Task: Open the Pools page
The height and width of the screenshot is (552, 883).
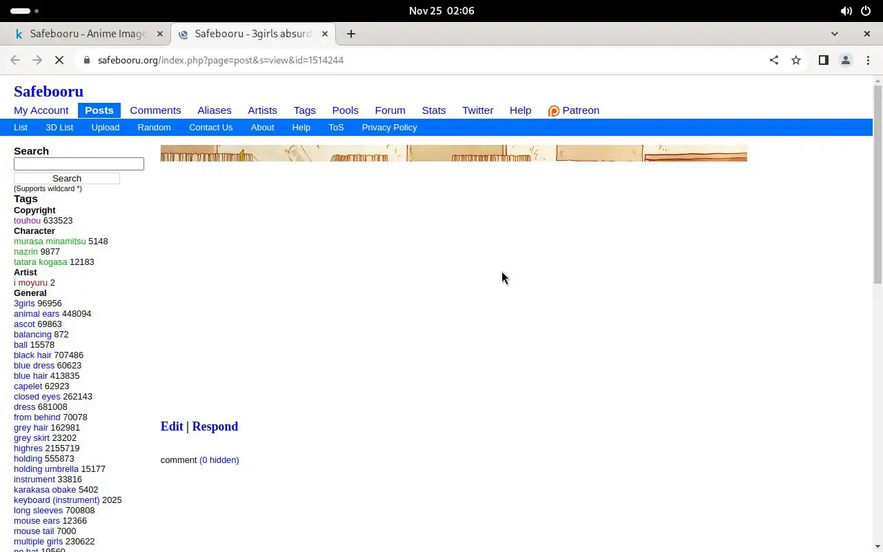Action: (x=345, y=110)
